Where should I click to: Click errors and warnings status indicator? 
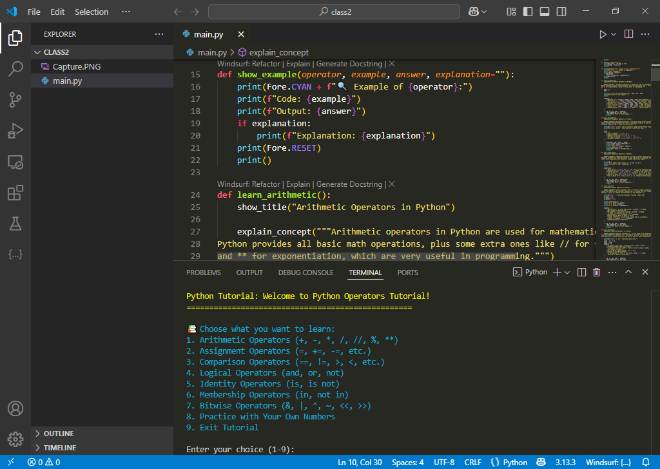(44, 462)
